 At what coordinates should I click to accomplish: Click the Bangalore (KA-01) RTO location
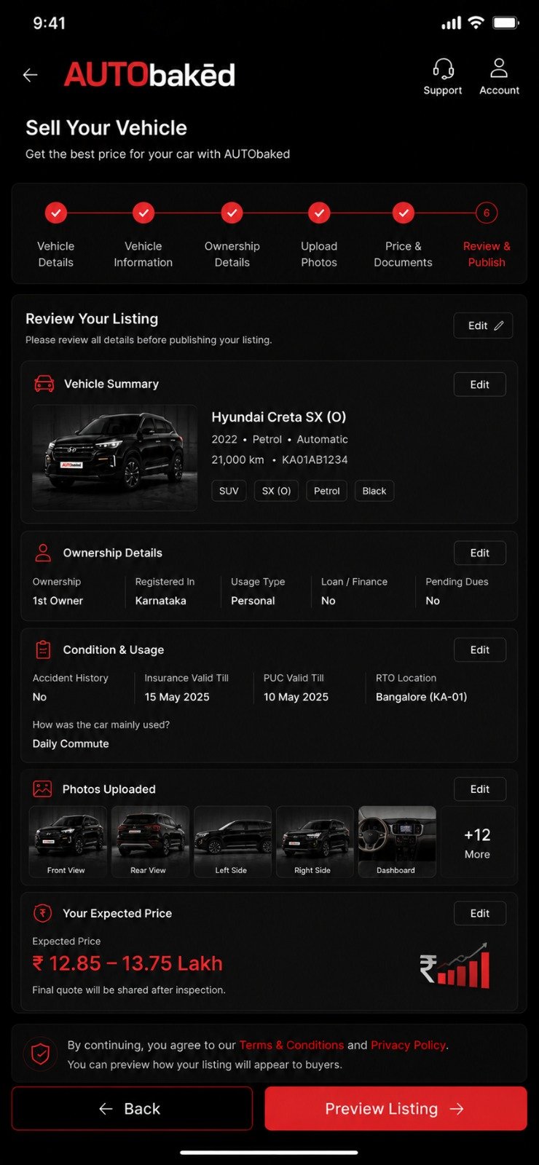coord(421,697)
